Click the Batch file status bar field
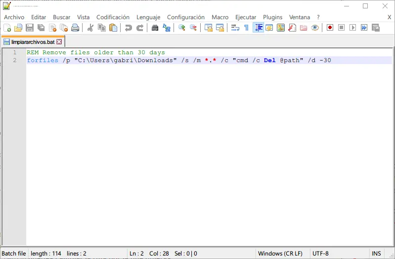395x259 pixels. coord(14,253)
